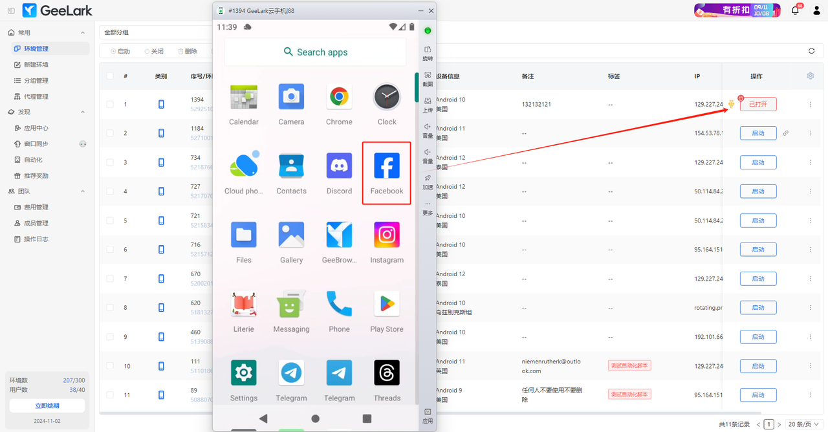Open more (更多) options in phone sidebar
Screen dimensions: 828x432
(428, 208)
